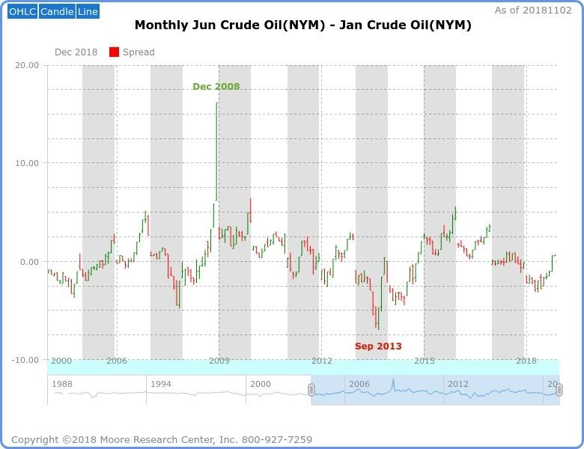
Task: Click the 10.00 y-axis value
Action: coord(27,163)
